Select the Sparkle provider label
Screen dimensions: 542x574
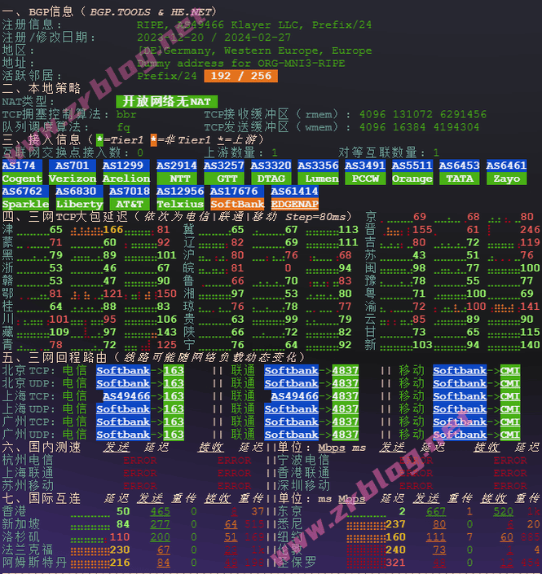pos(25,204)
